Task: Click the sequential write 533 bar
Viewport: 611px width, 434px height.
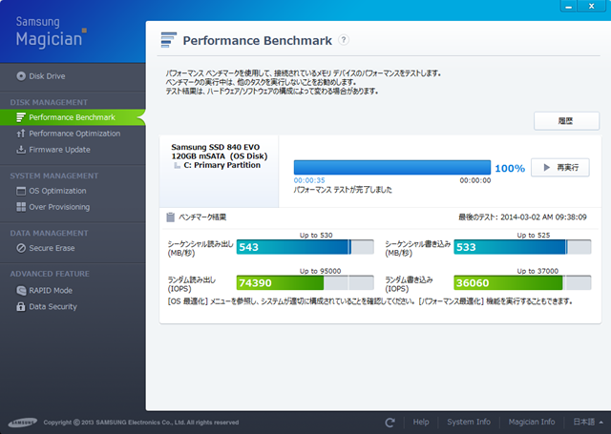Action: [x=522, y=247]
